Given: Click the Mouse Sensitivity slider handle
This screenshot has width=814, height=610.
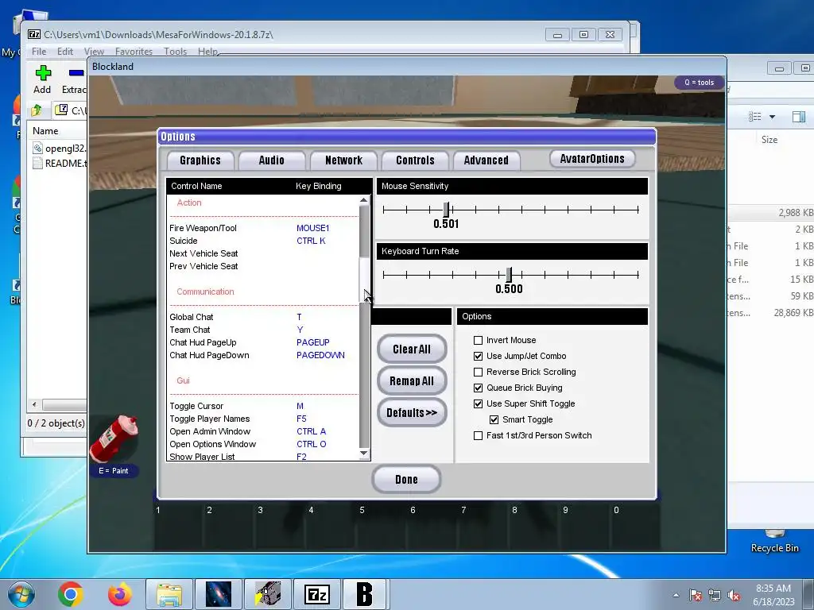Looking at the screenshot, I should coord(446,210).
